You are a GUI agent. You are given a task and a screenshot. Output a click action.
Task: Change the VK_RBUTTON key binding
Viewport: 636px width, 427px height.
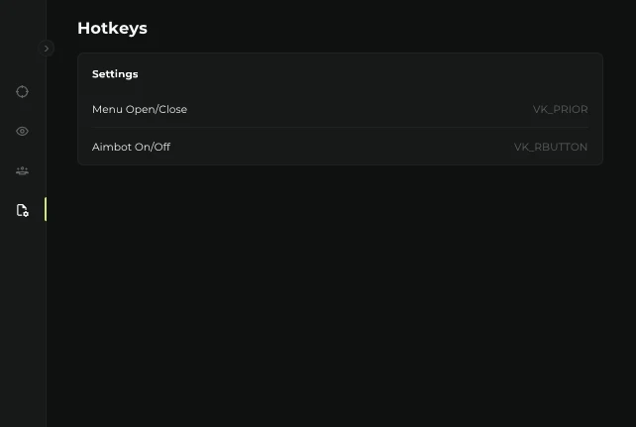550,147
